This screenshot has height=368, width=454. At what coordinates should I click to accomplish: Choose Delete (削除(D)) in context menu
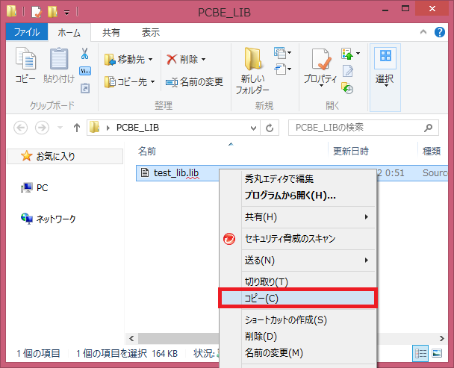261,336
